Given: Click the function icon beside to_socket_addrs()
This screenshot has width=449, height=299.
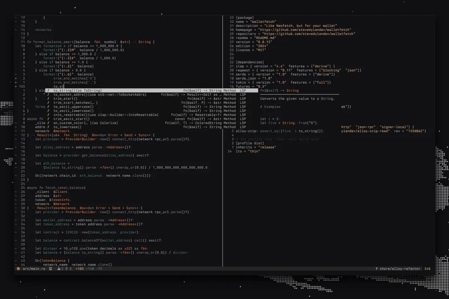Looking at the screenshot, I should click(x=49, y=95).
